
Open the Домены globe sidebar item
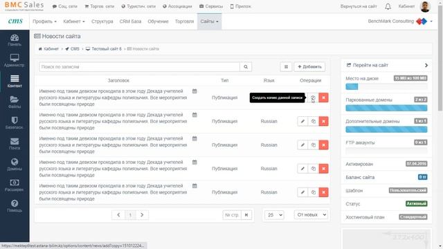[15, 165]
